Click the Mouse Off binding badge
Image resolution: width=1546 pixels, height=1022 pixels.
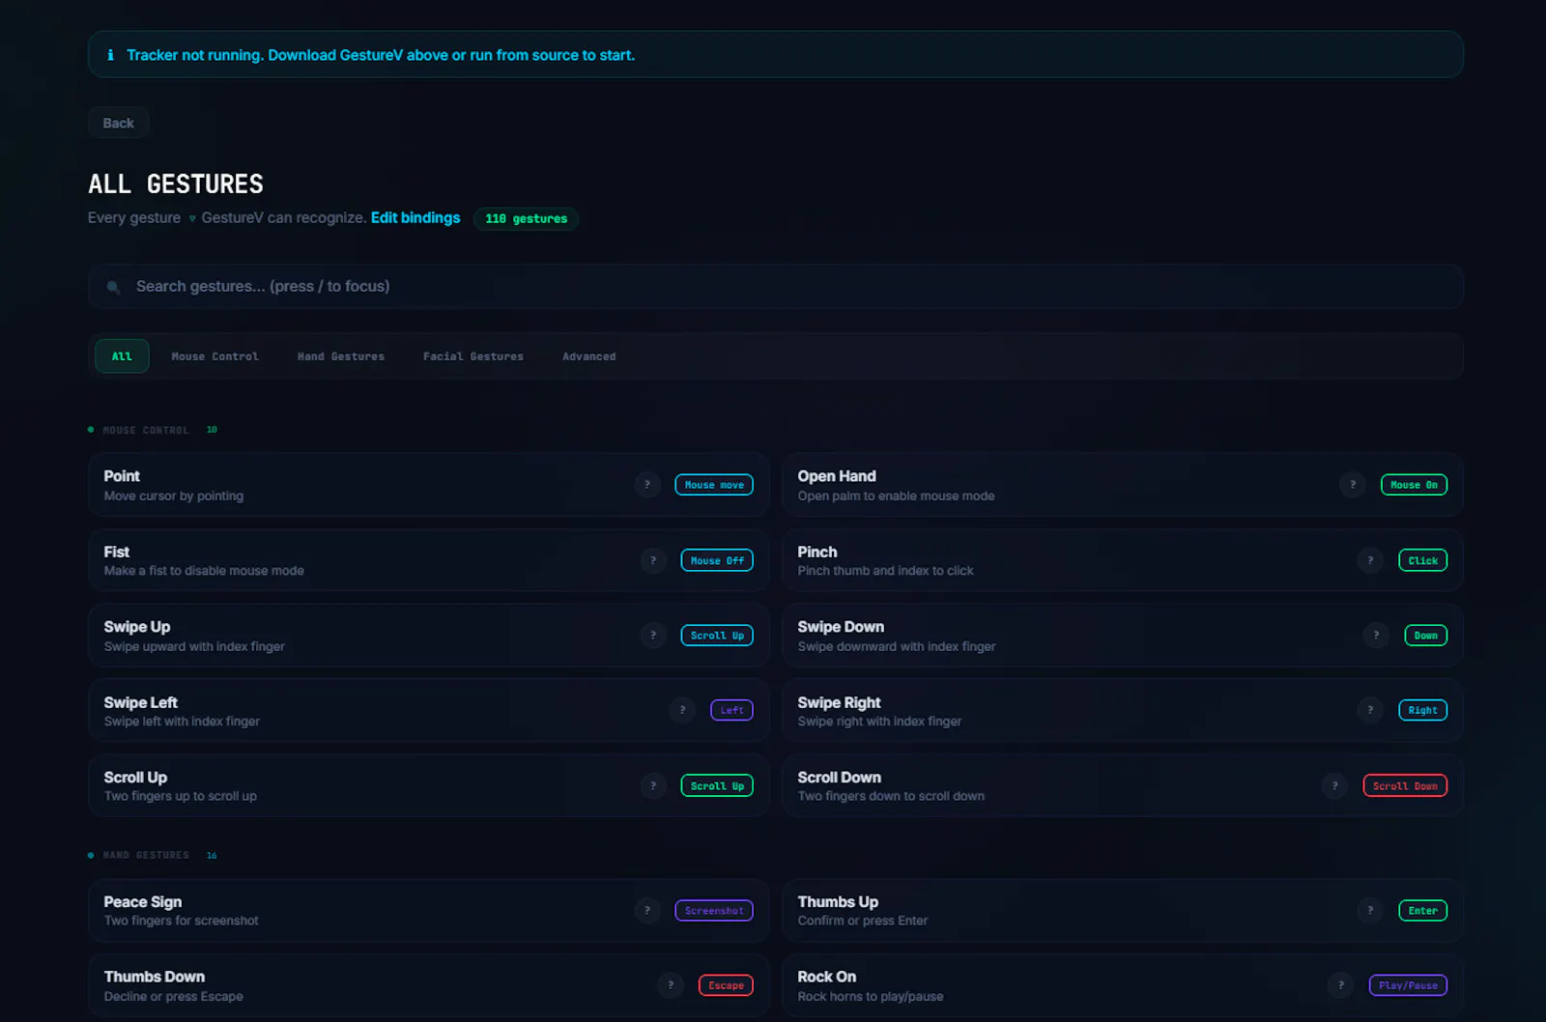pyautogui.click(x=717, y=560)
